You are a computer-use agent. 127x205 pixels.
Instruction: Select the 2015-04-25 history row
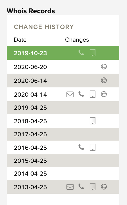(x=63, y=161)
